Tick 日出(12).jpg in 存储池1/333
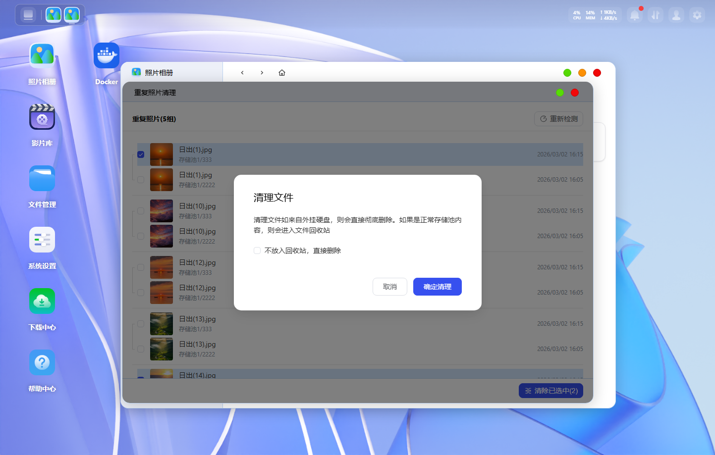The height and width of the screenshot is (455, 715). [x=141, y=267]
